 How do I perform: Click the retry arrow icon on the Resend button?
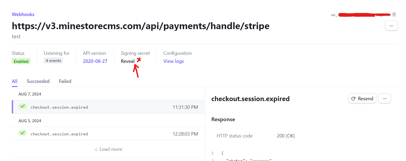pos(353,98)
